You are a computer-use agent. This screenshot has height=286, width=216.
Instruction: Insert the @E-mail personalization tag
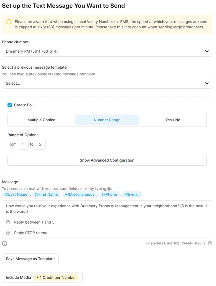tap(132, 194)
